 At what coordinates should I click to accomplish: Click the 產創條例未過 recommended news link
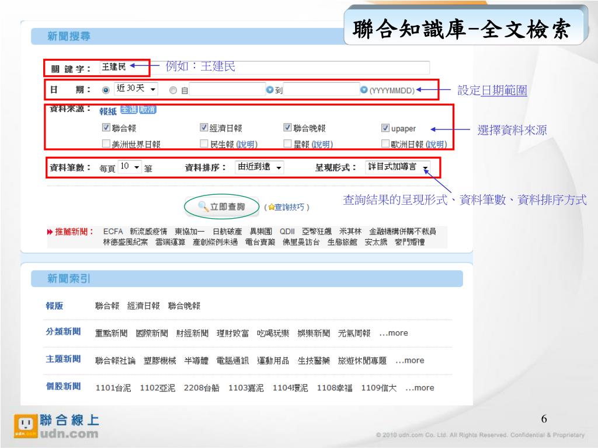[215, 242]
